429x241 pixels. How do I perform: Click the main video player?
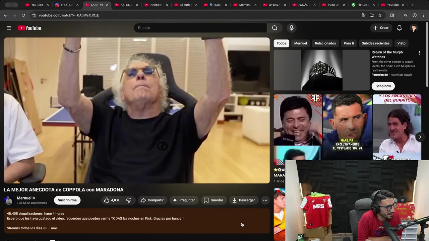pyautogui.click(x=137, y=110)
